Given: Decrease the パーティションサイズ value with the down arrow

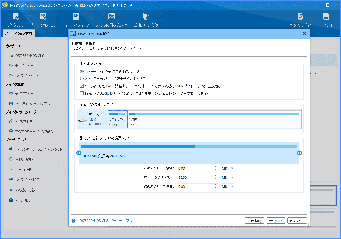Looking at the screenshot, I should 215,179.
